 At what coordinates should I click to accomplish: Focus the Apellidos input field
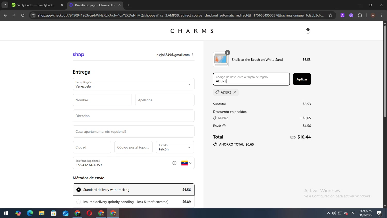coord(165,100)
